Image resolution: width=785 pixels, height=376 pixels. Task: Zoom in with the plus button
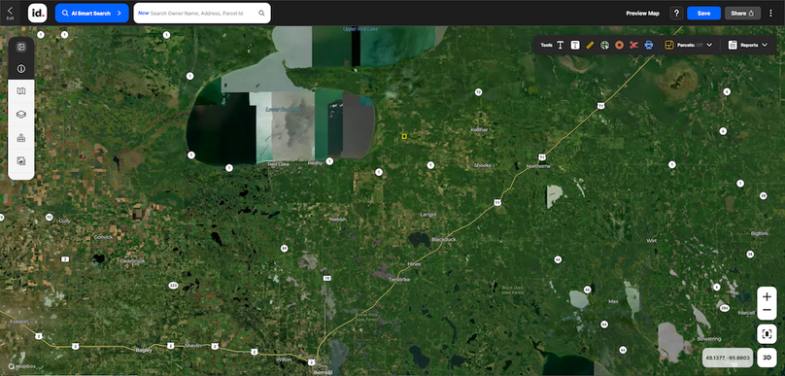[767, 296]
